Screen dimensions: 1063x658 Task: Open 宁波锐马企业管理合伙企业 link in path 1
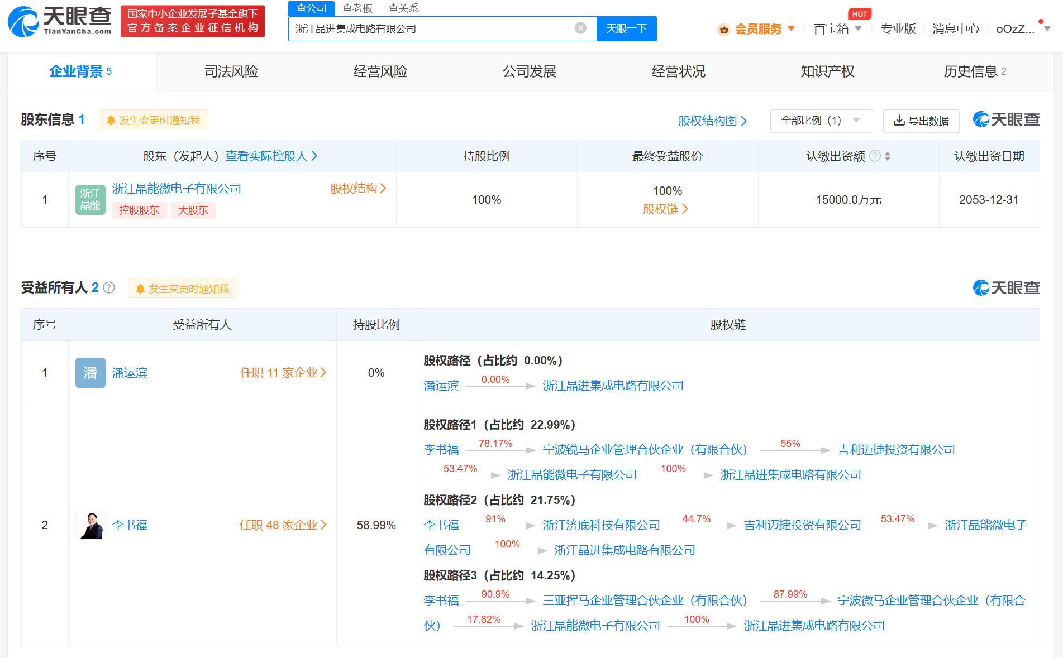(x=645, y=450)
